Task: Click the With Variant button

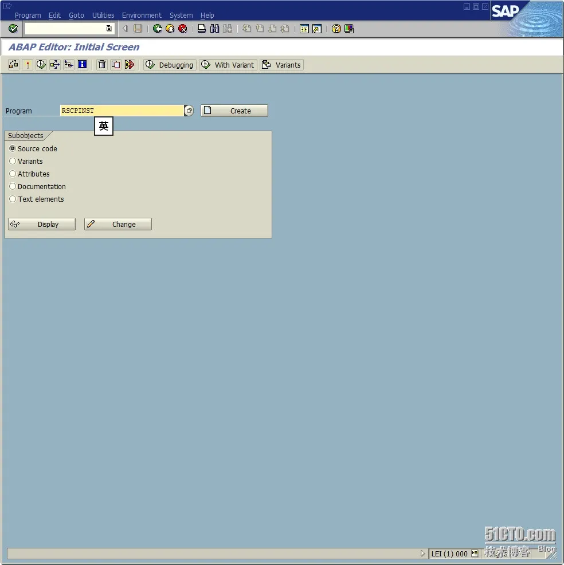Action: tap(228, 65)
